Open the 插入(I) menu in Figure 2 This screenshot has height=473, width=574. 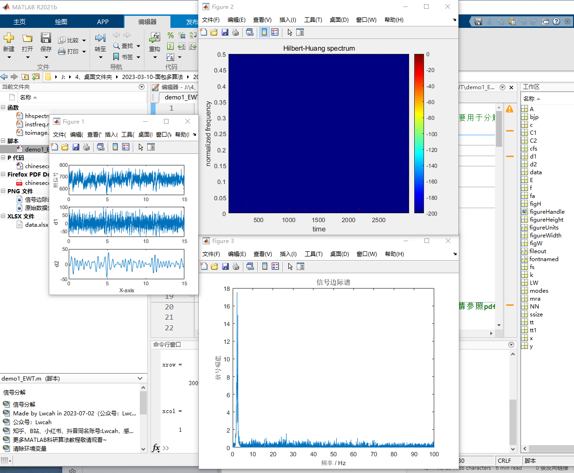[287, 20]
